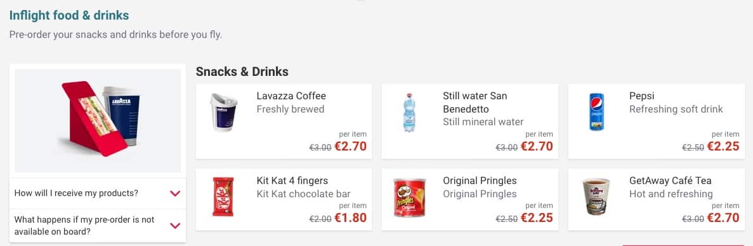Click the chevron next to the receive products question
The height and width of the screenshot is (246, 753).
(175, 194)
